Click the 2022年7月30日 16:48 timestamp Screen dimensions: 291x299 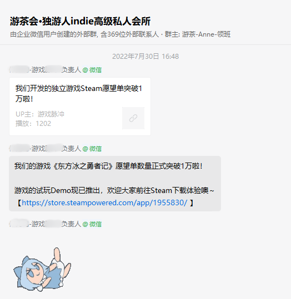(145, 57)
